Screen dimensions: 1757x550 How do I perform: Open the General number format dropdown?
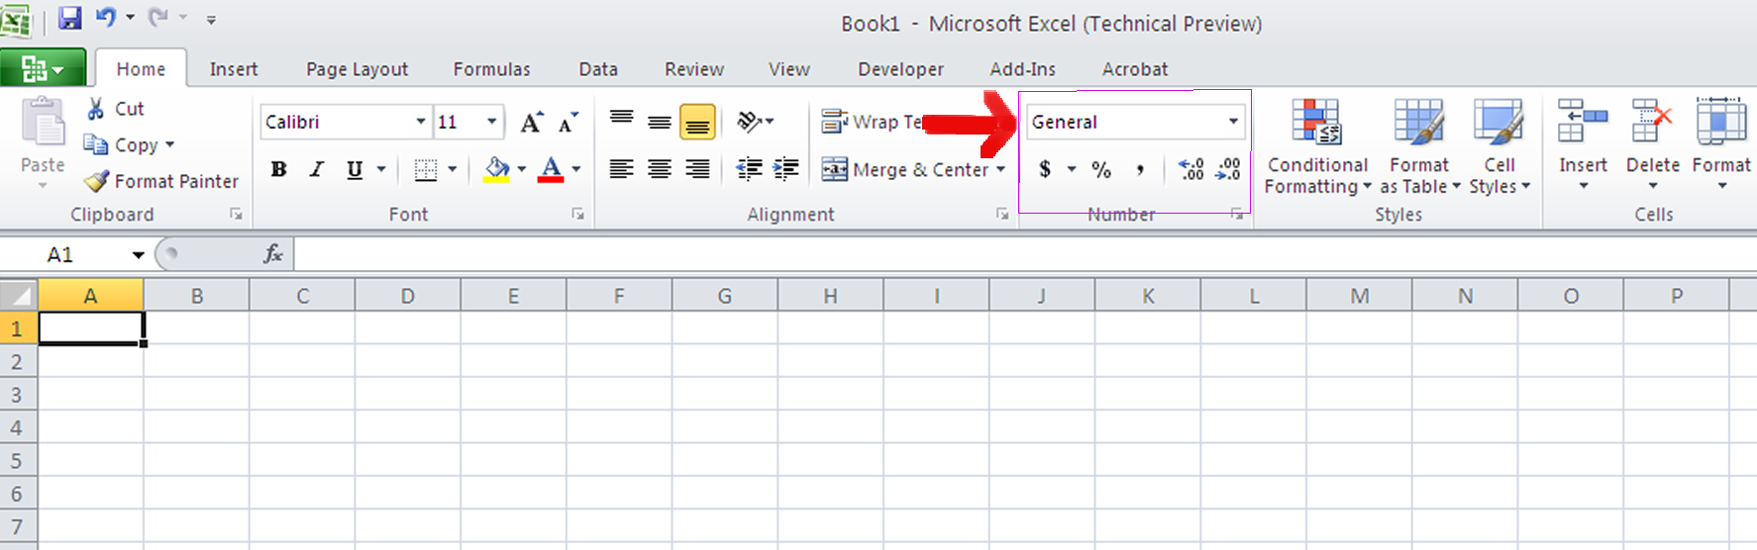point(1233,122)
